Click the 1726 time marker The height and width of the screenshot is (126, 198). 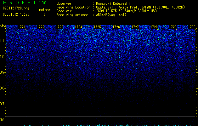coord(116,27)
